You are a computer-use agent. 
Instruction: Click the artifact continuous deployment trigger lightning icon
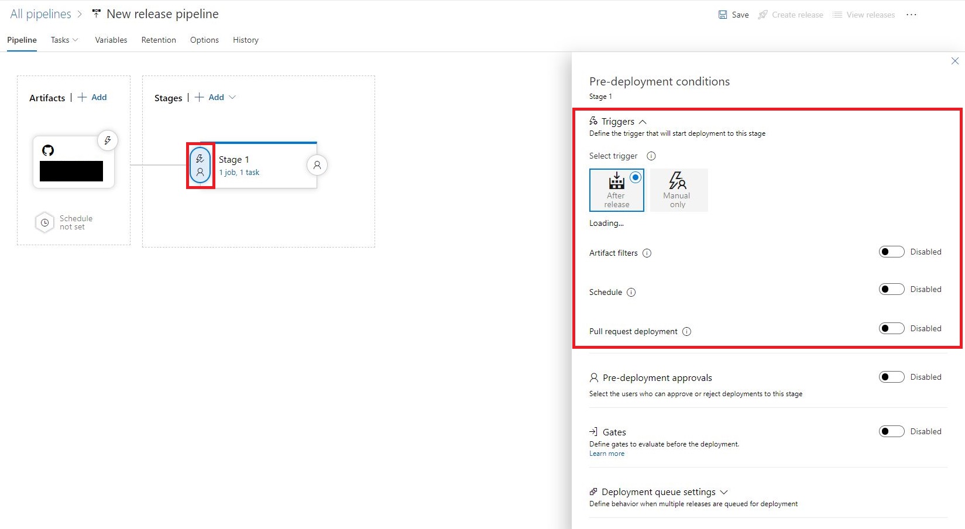tap(108, 140)
